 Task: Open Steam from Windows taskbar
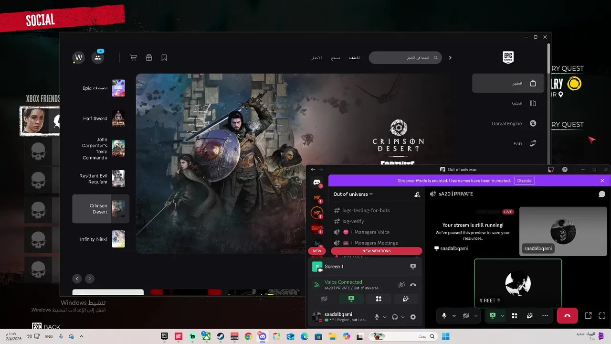pos(221,336)
